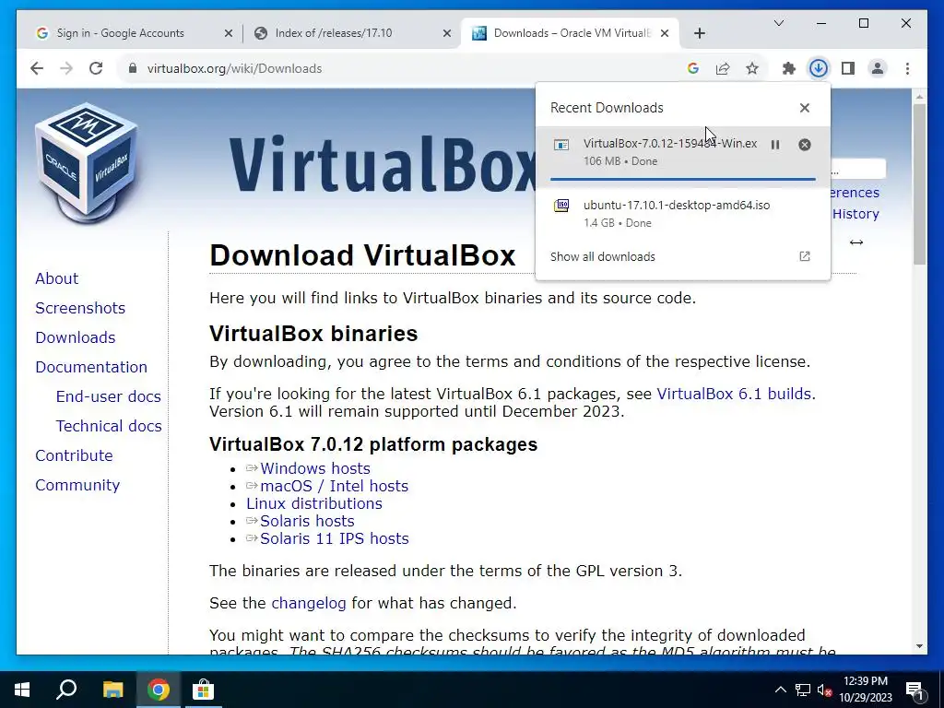The width and height of the screenshot is (944, 708).
Task: Select the Downloads – Oracle VM VirtualBox tab
Action: [x=572, y=33]
